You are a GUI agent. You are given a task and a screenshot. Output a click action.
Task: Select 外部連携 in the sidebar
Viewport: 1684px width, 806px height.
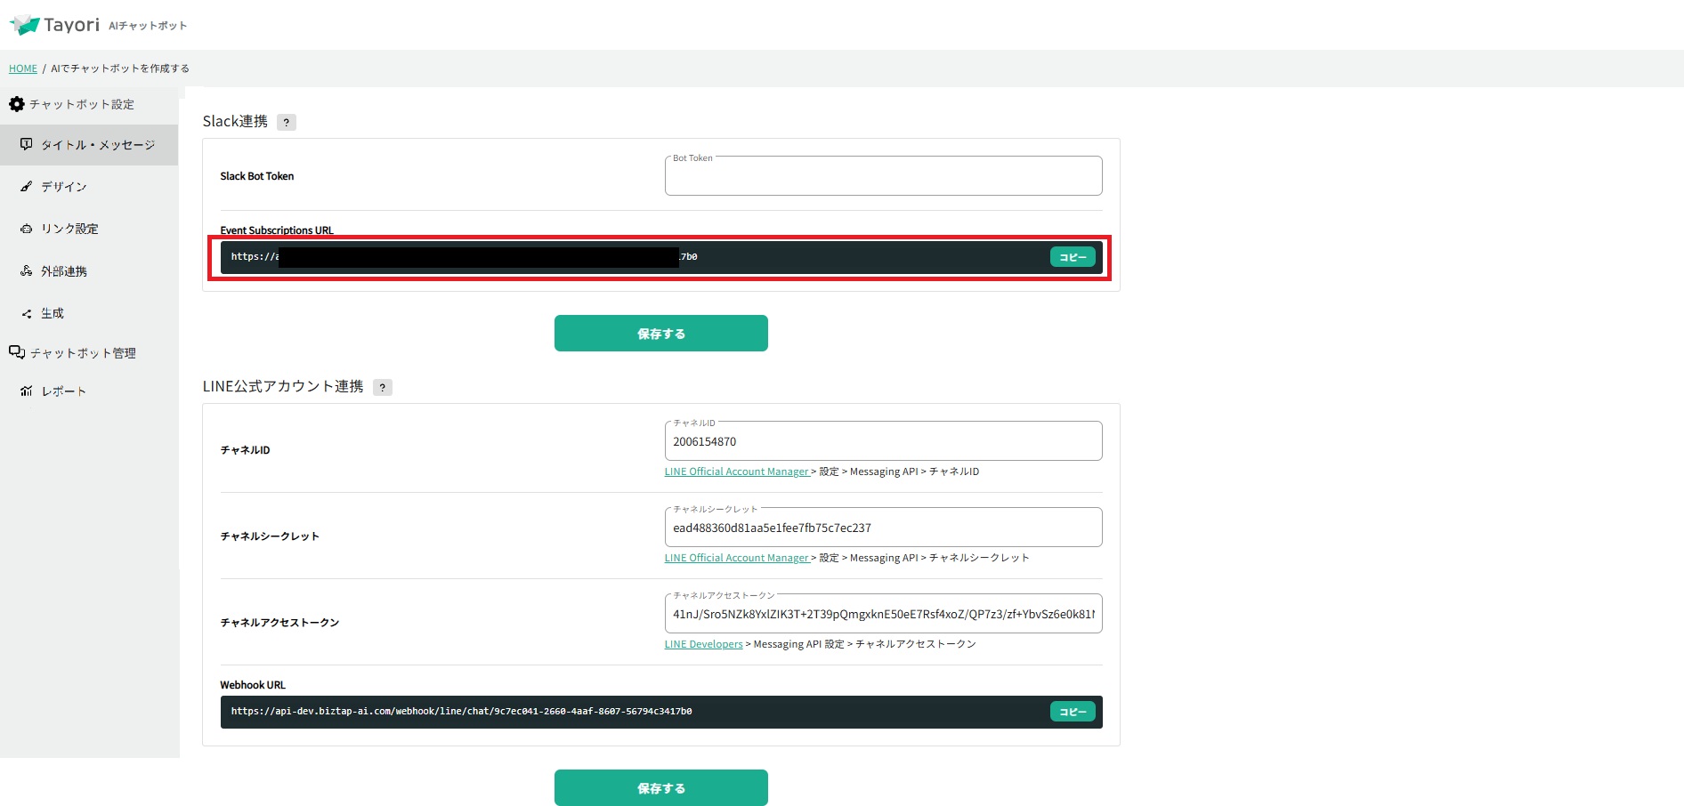point(64,271)
